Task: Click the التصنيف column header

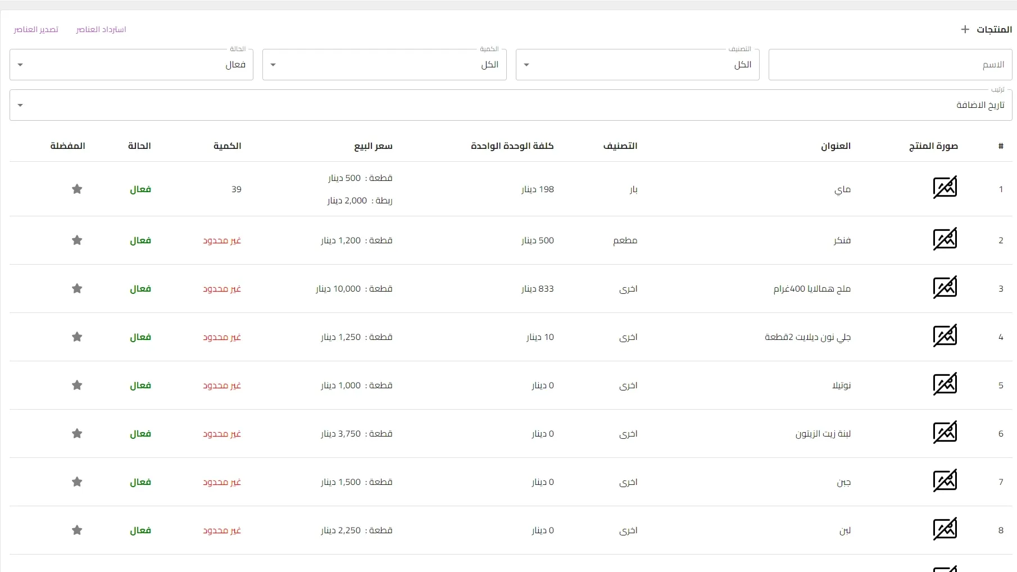Action: click(620, 146)
